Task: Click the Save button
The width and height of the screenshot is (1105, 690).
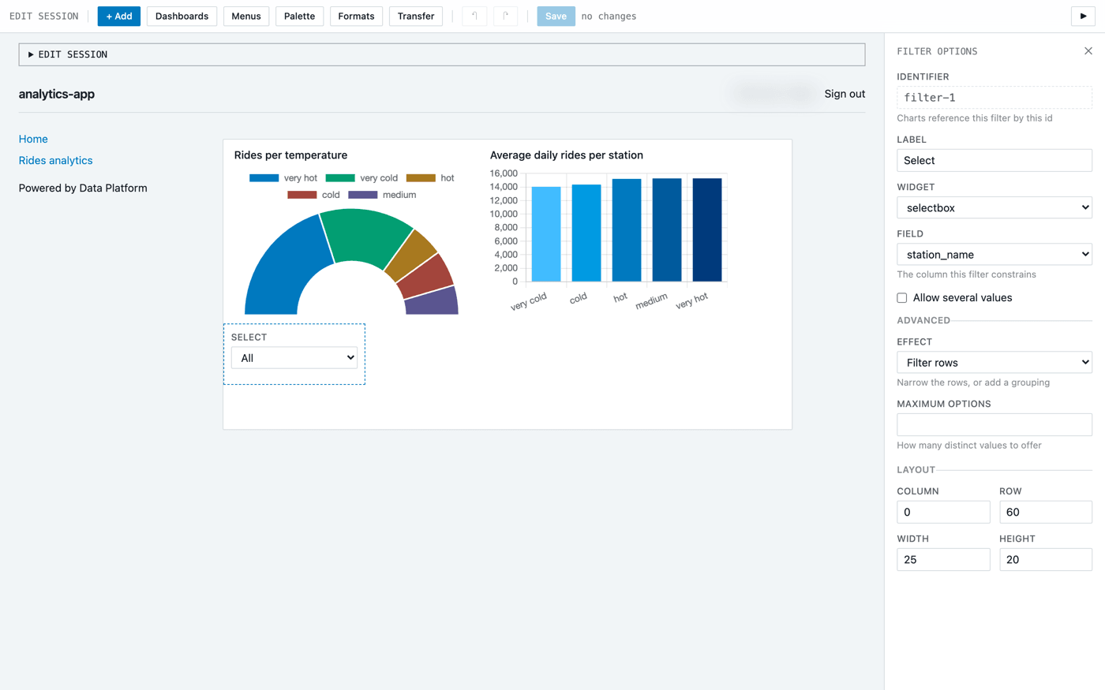Action: (x=556, y=16)
